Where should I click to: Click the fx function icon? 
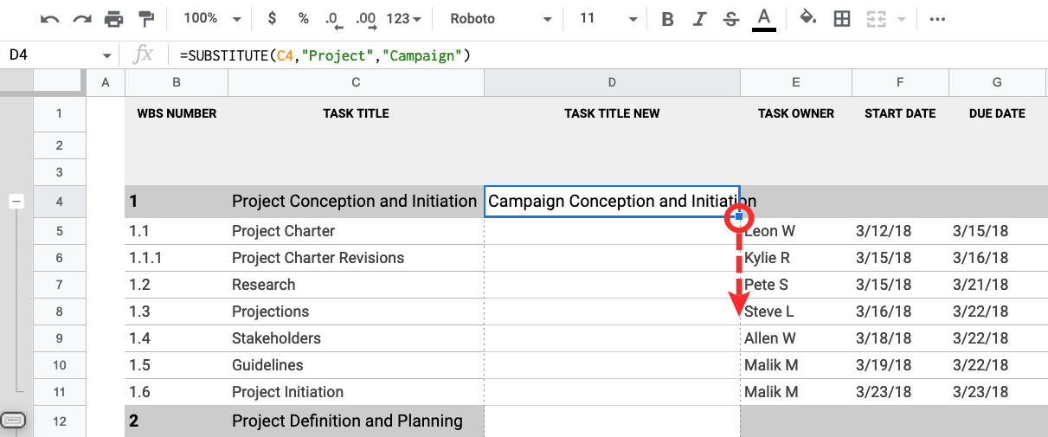(x=144, y=55)
